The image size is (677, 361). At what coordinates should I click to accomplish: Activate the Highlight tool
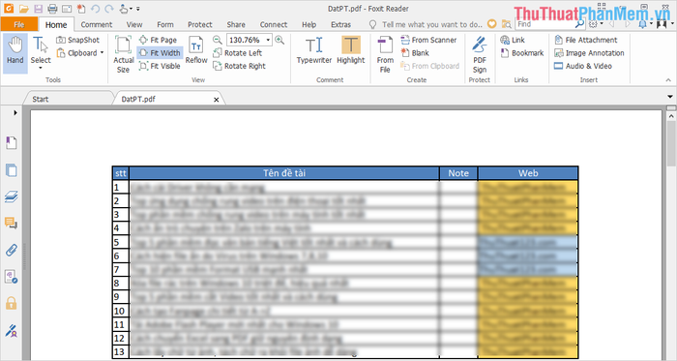click(350, 50)
